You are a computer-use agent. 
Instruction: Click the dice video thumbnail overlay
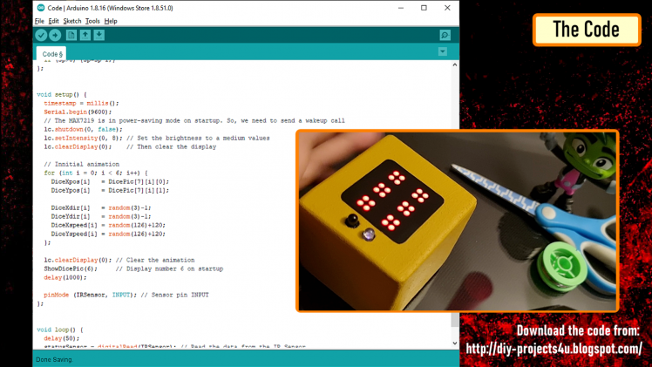pos(458,221)
